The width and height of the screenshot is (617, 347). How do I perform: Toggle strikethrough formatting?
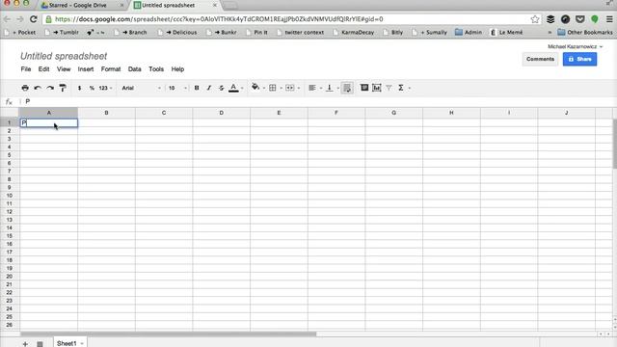(221, 88)
